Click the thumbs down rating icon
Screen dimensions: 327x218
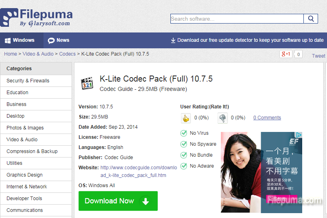click(222, 118)
